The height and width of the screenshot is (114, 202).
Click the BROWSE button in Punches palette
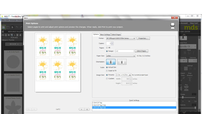point(14,44)
